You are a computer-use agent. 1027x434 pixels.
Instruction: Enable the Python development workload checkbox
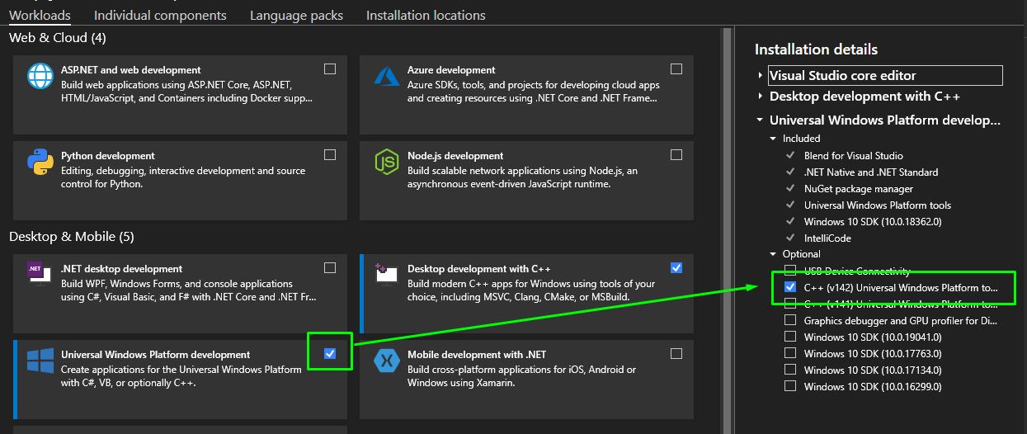click(330, 154)
